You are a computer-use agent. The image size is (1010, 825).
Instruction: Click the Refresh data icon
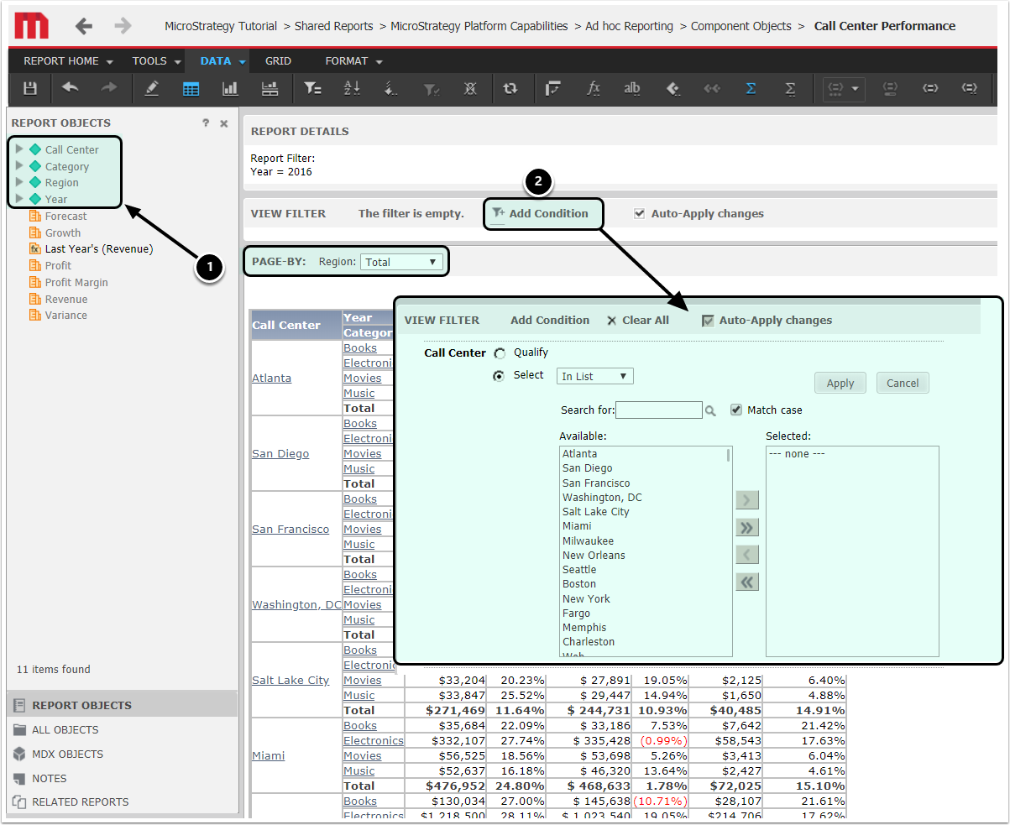click(x=510, y=88)
